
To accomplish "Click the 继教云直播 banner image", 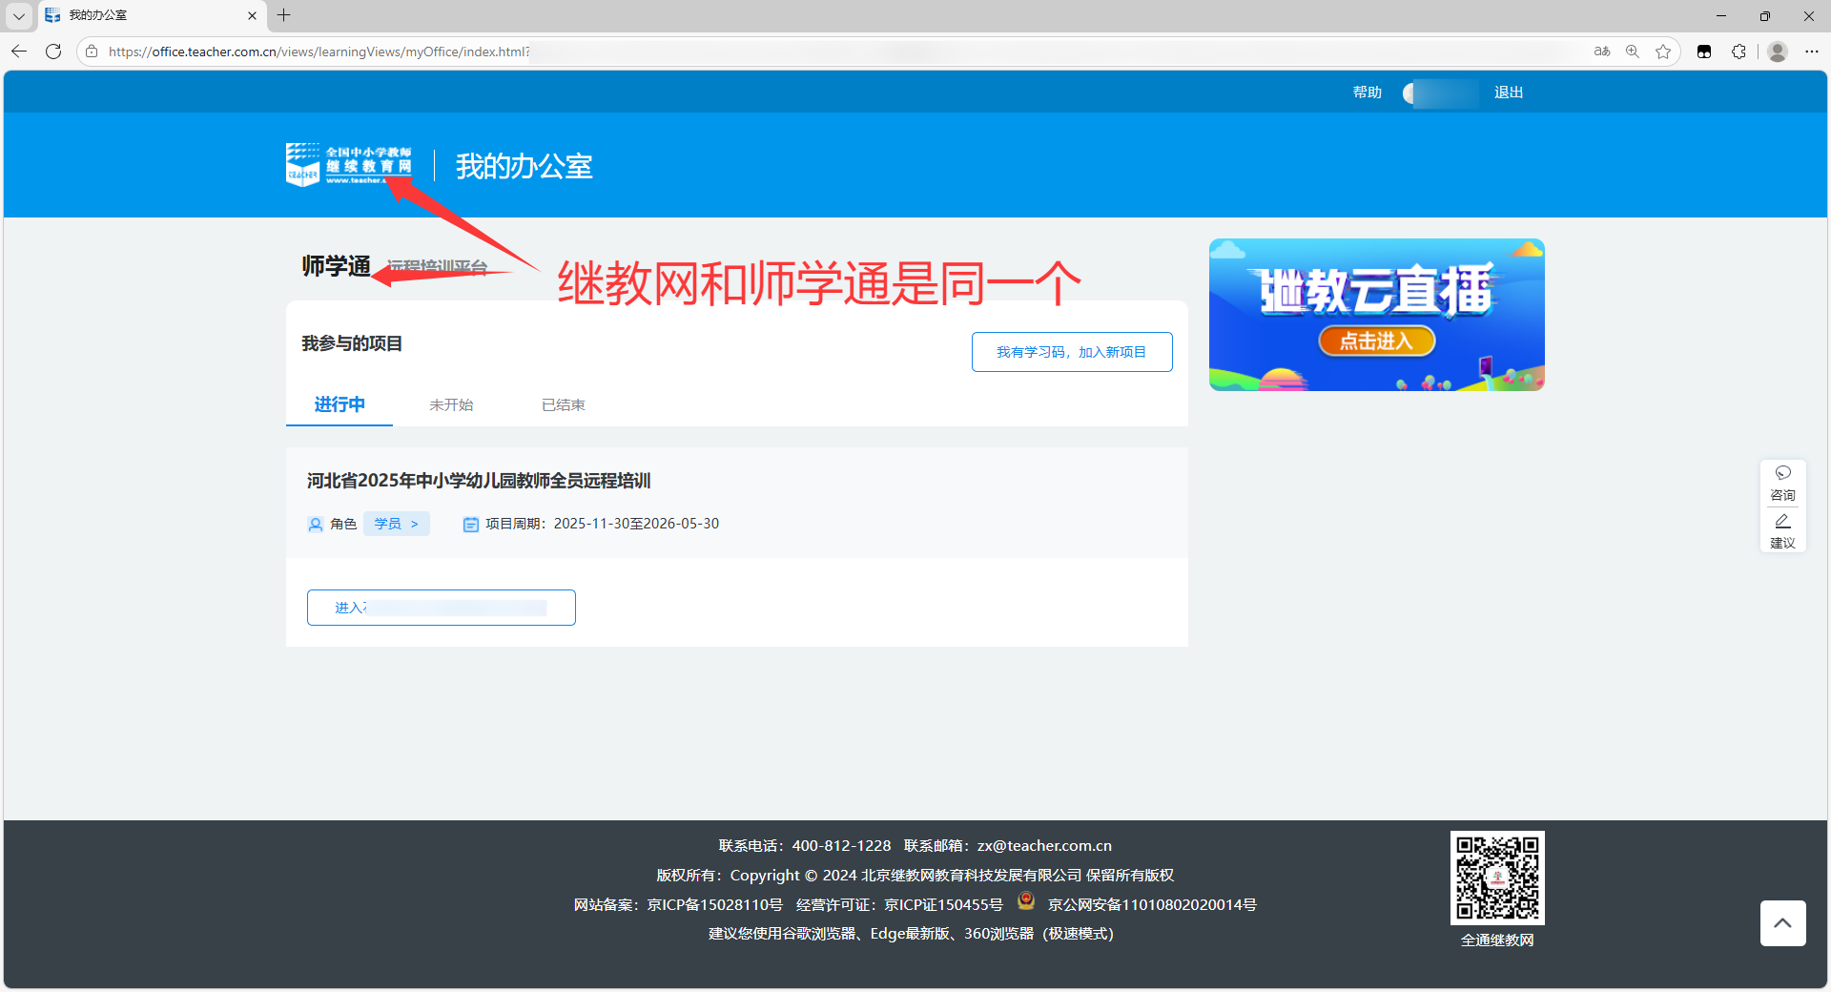I will pyautogui.click(x=1376, y=315).
